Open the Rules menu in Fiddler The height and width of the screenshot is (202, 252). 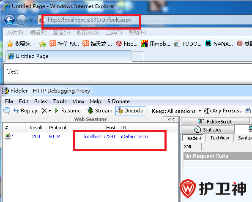click(x=41, y=101)
